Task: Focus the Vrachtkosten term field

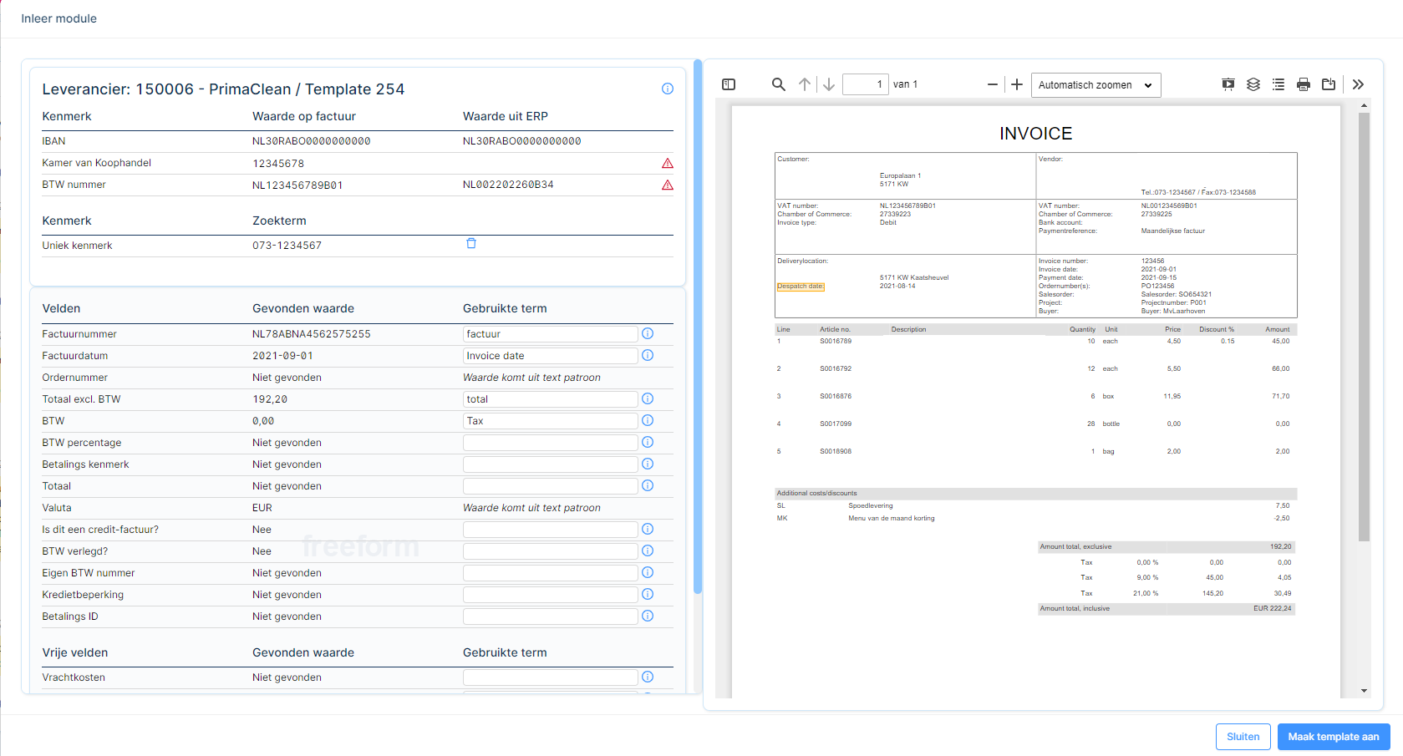Action: click(x=550, y=677)
